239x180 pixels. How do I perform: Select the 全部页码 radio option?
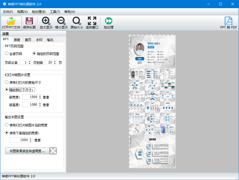[7, 53]
